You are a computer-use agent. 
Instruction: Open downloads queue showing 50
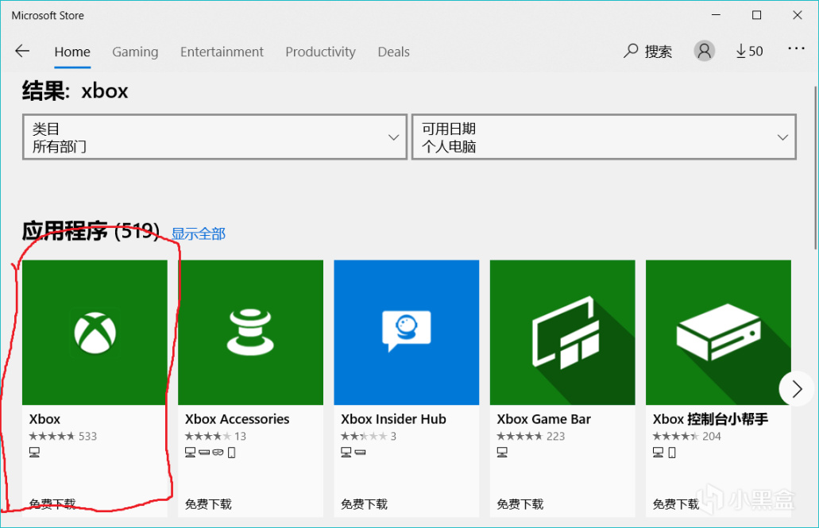tap(750, 51)
